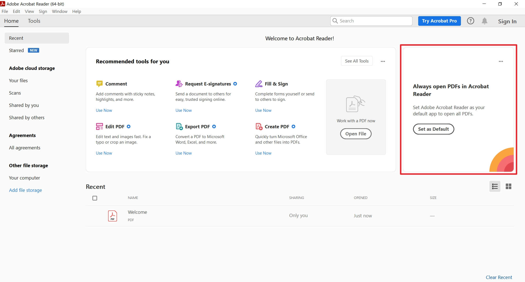Screen dimensions: 525x282
Task: Open All agreements
Action: (x=25, y=148)
